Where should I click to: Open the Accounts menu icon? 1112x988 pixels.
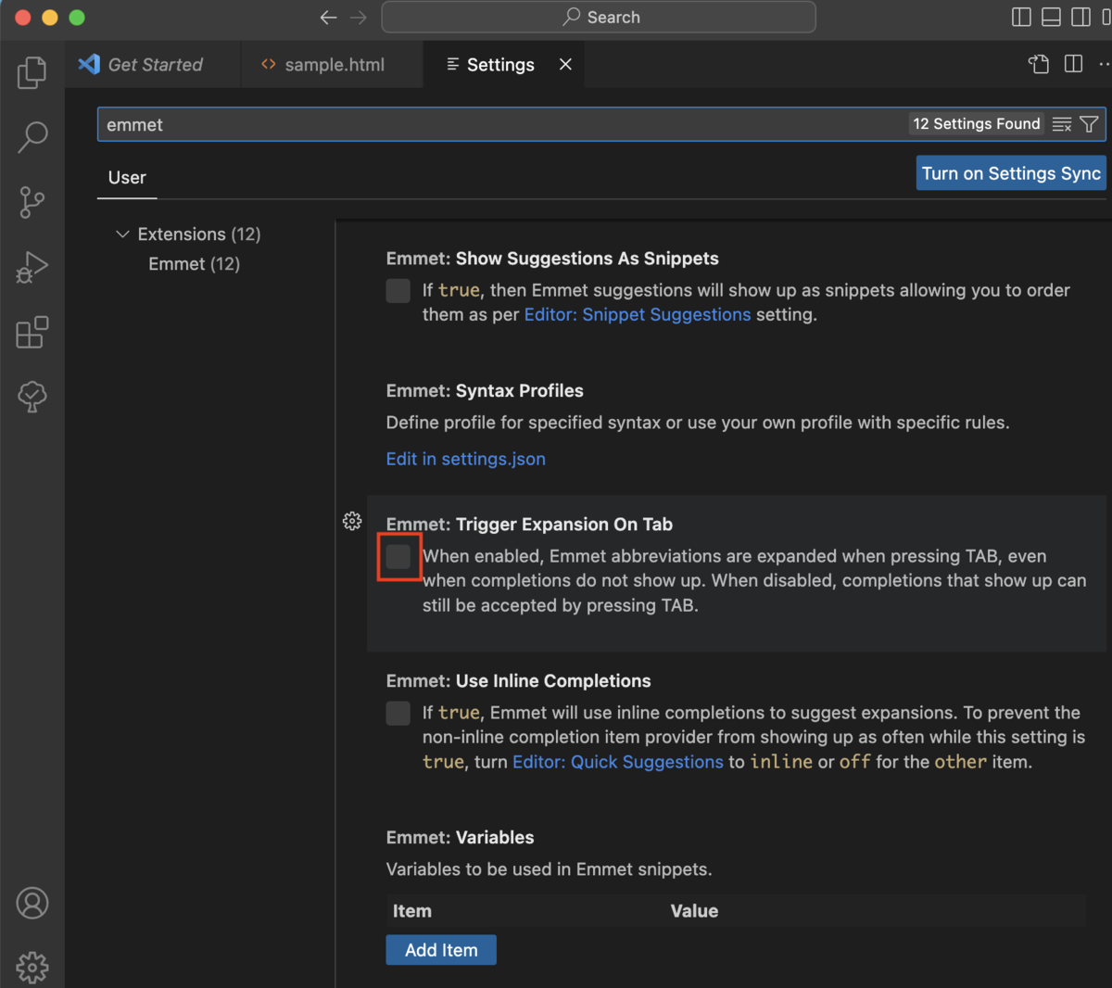point(32,903)
